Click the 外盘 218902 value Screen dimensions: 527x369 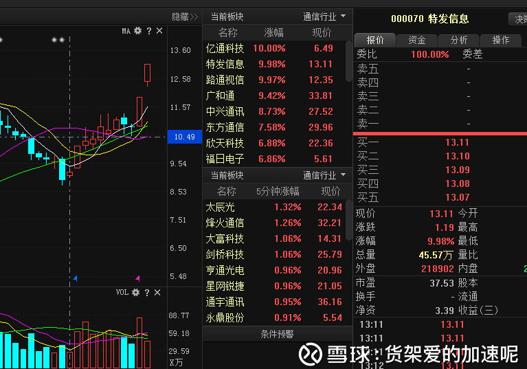[438, 269]
